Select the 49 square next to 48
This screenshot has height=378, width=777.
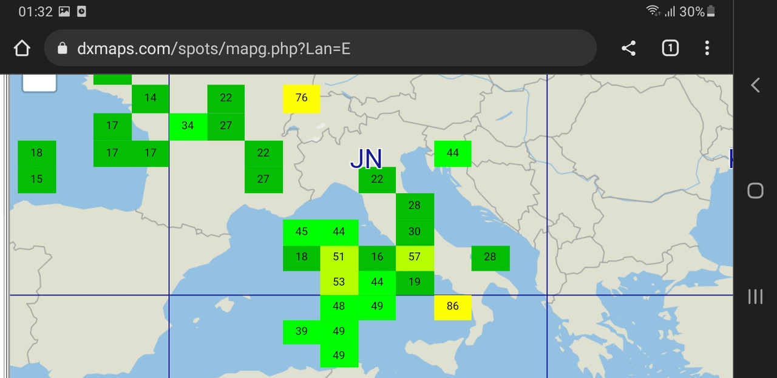(x=377, y=307)
